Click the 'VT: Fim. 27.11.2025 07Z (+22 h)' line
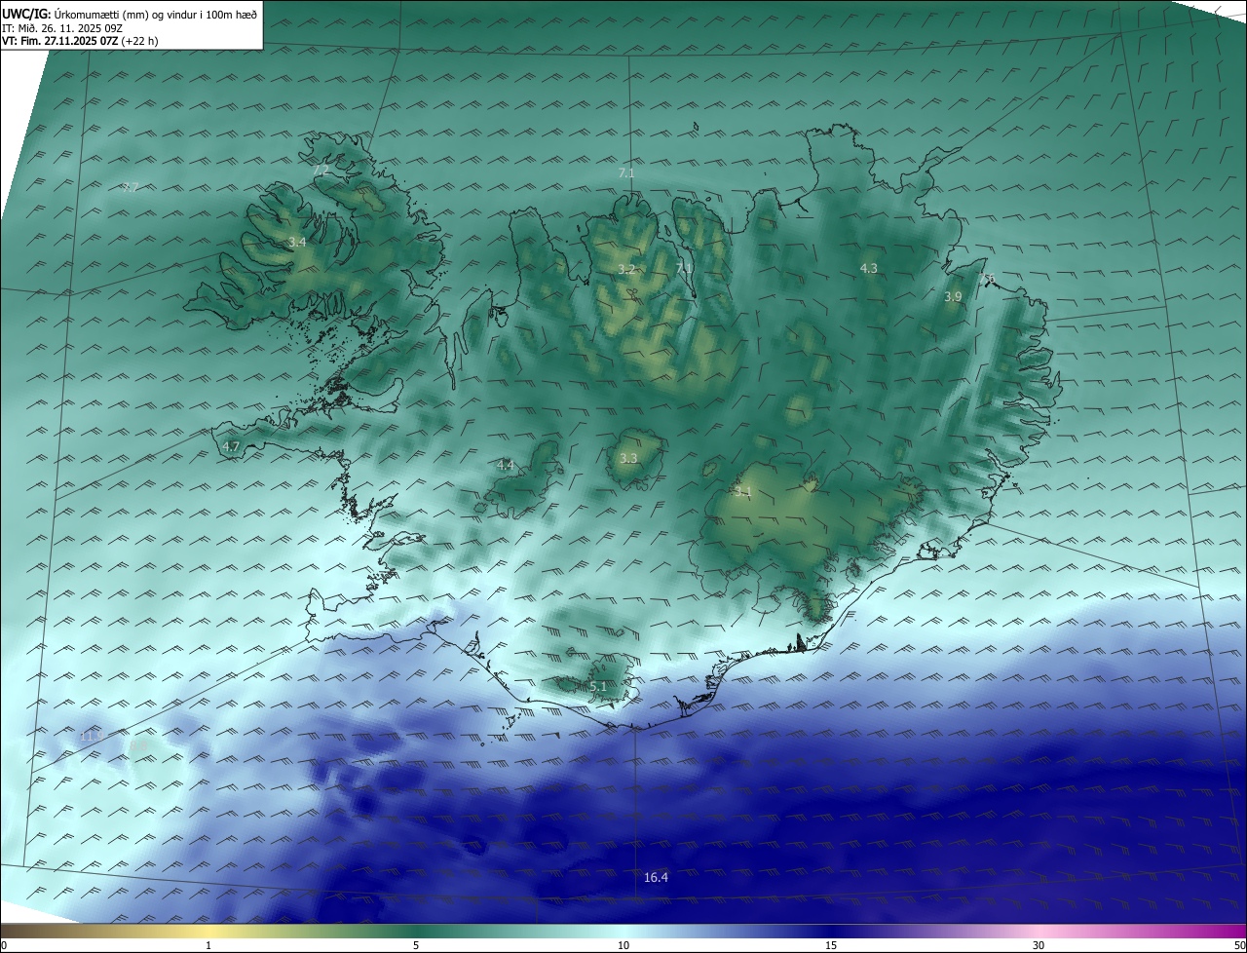 point(80,41)
